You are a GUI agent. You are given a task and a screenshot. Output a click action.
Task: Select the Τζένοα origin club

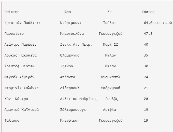[67, 66]
